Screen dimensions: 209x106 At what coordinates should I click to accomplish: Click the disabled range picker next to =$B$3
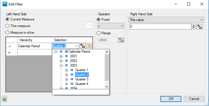[x=121, y=40]
